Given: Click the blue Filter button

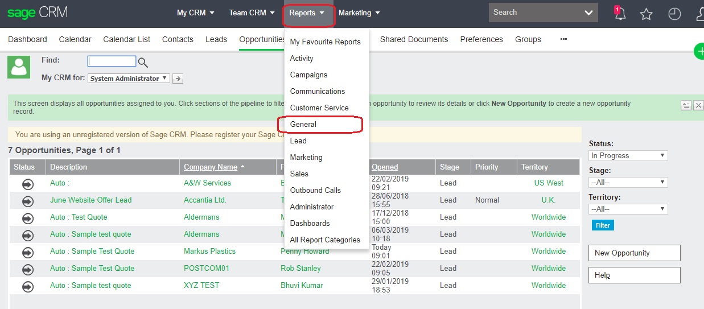Looking at the screenshot, I should coord(603,225).
